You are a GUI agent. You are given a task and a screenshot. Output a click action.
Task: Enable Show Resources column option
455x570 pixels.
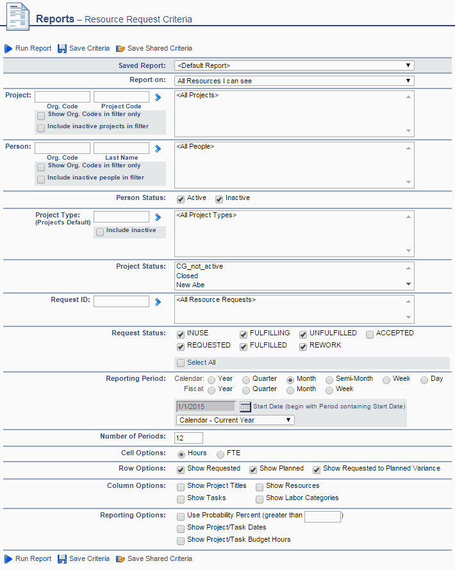[260, 487]
